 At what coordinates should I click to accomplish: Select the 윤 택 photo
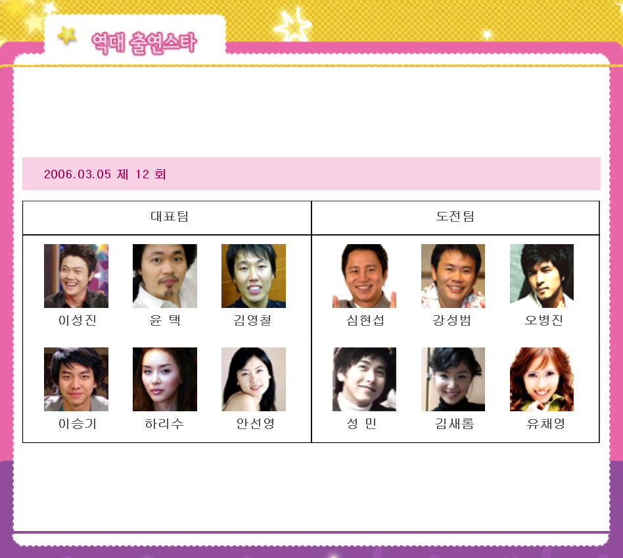coord(164,276)
